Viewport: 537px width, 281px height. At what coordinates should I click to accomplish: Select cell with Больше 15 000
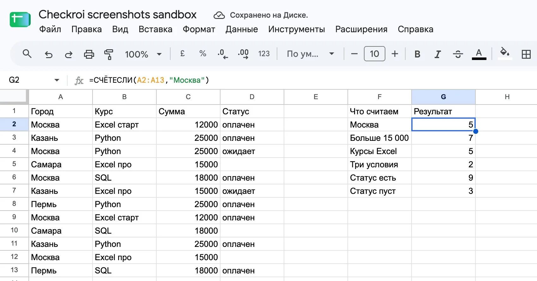[380, 138]
